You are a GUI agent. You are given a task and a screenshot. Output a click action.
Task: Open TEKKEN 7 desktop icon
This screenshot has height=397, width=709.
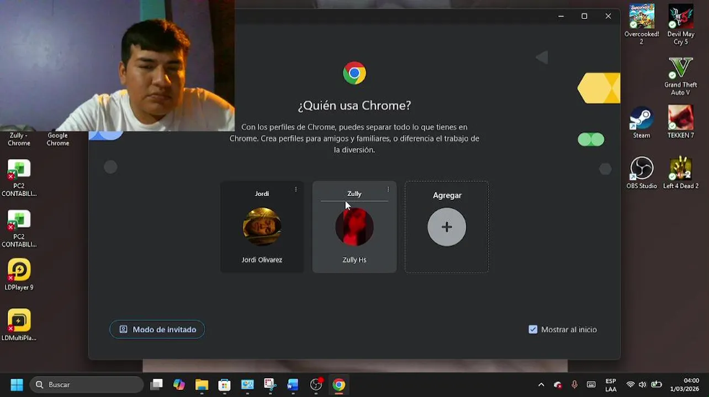click(x=680, y=122)
